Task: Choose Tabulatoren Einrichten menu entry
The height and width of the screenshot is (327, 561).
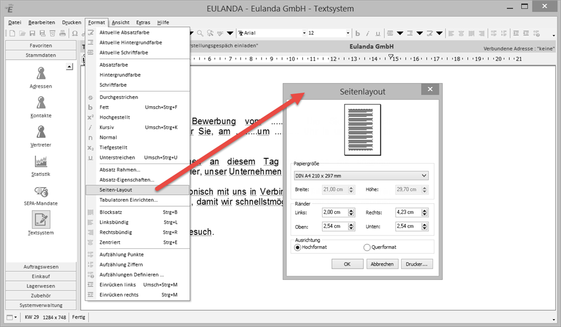Action: click(x=137, y=200)
